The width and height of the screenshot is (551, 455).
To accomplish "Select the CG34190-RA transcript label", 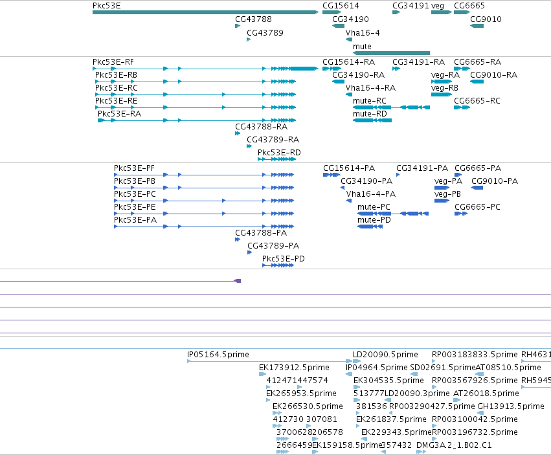I will [359, 75].
